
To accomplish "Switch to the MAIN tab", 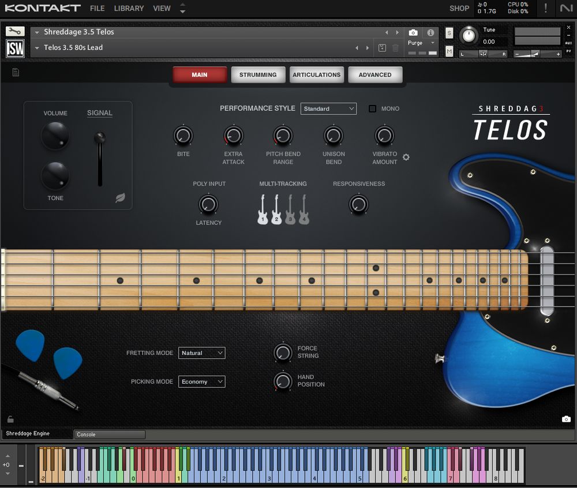I will click(x=200, y=74).
